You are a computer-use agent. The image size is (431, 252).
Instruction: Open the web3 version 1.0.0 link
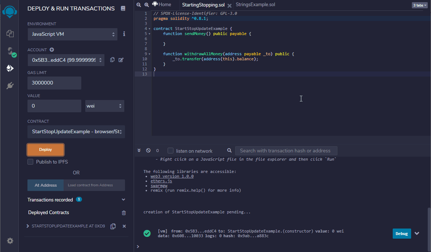point(172,177)
